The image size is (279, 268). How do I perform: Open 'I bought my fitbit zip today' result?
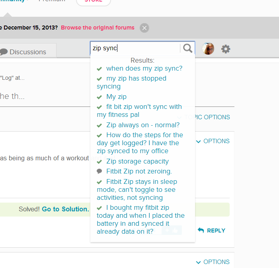pos(140,219)
